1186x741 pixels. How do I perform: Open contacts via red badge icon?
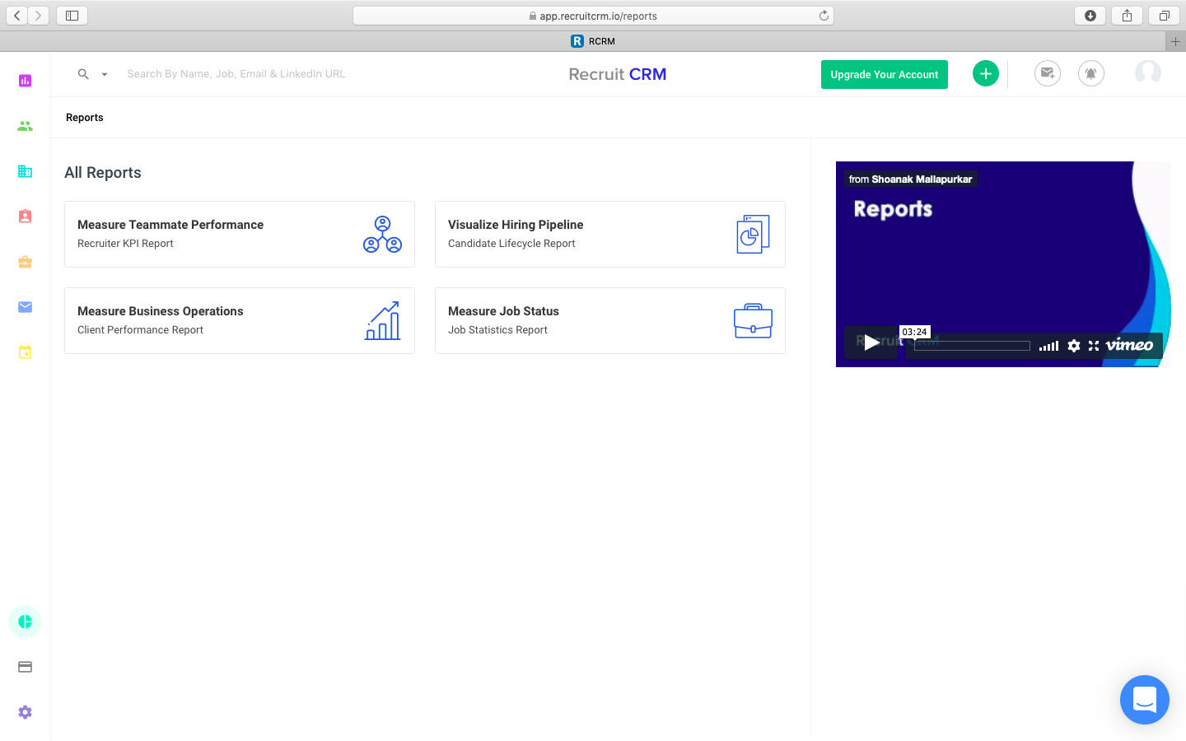click(25, 217)
